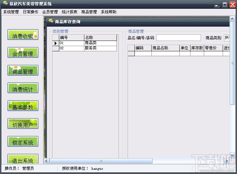The image size is (237, 174).
Task: Click the 切换用户 button
Action: click(x=23, y=123)
